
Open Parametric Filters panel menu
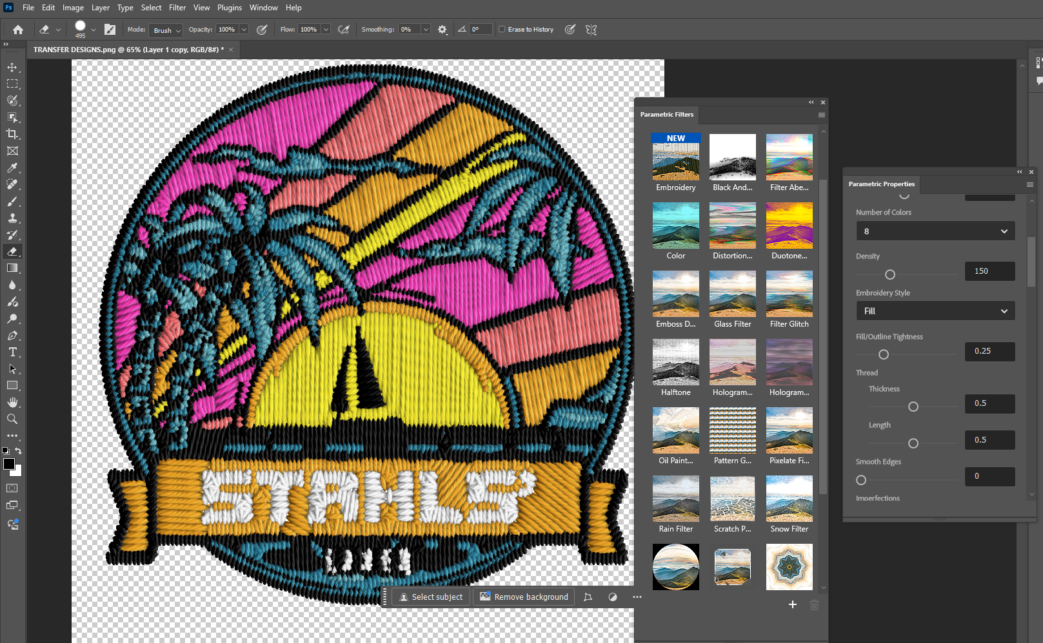[x=821, y=115]
